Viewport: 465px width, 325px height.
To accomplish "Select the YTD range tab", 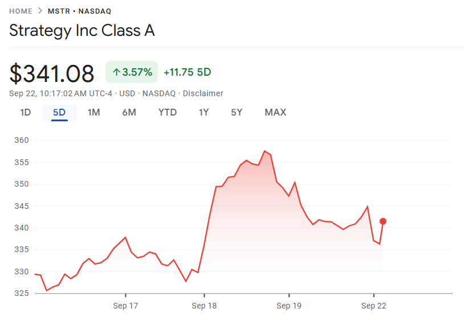I will point(168,112).
